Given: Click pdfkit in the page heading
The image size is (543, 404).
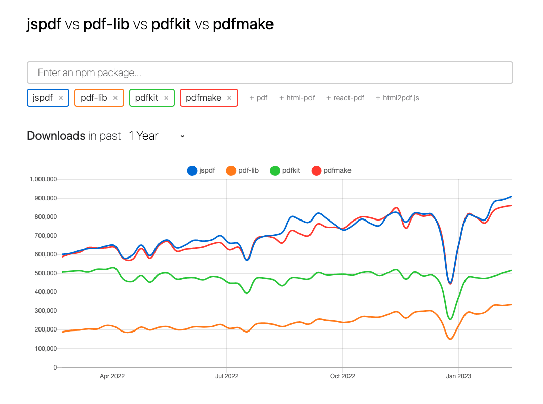Looking at the screenshot, I should pos(171,24).
